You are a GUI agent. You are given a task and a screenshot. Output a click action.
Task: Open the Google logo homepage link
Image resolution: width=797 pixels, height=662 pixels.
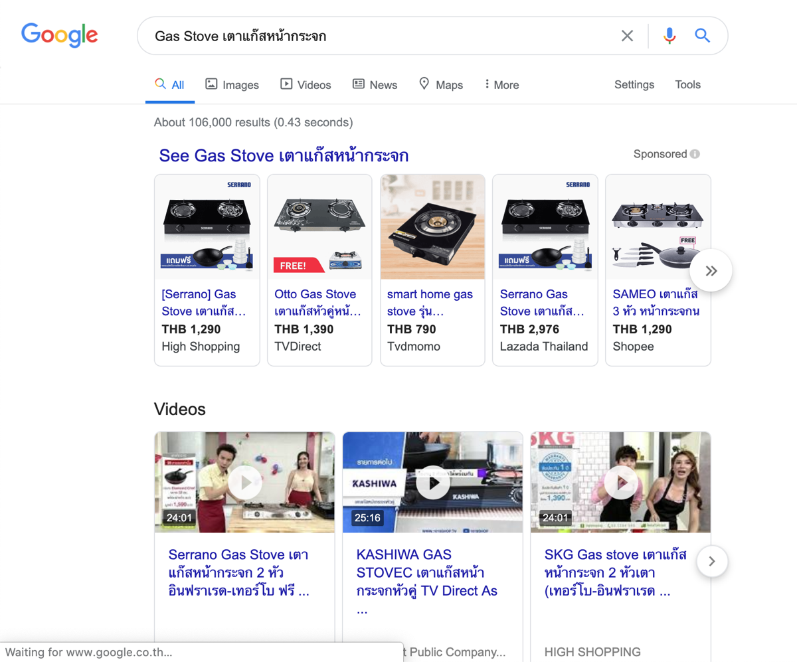(x=60, y=35)
